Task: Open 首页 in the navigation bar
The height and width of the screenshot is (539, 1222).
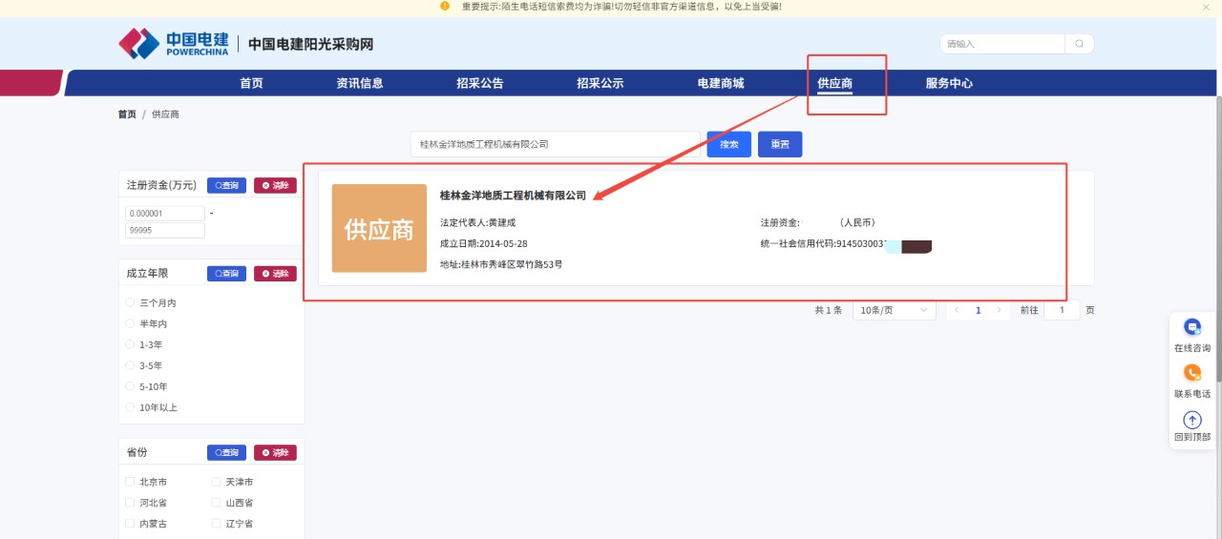Action: click(251, 83)
